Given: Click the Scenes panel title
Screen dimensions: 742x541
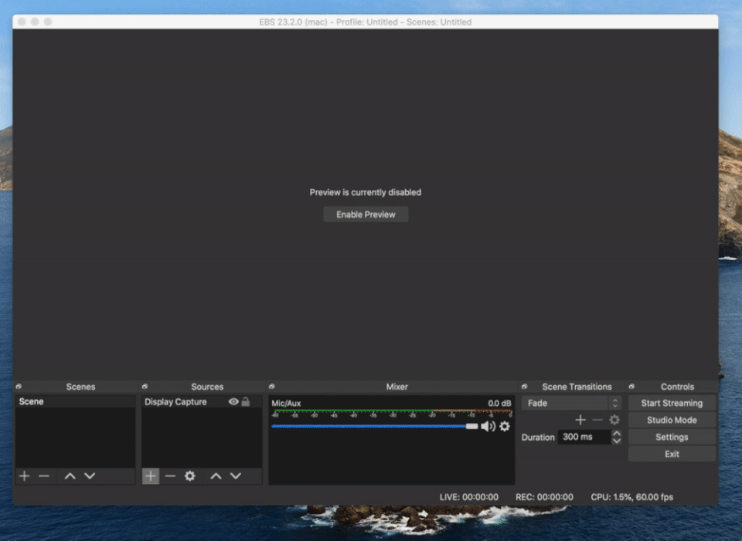Looking at the screenshot, I should 80,387.
